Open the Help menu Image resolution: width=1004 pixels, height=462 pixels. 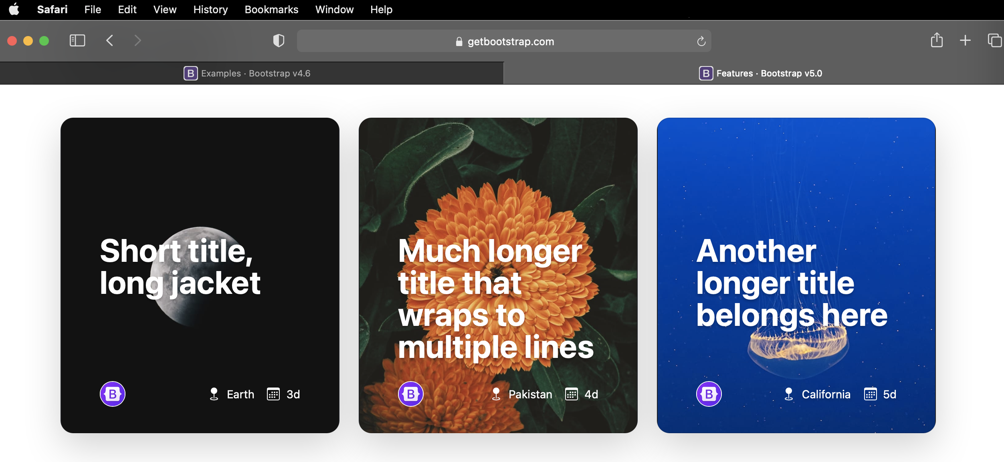coord(381,9)
